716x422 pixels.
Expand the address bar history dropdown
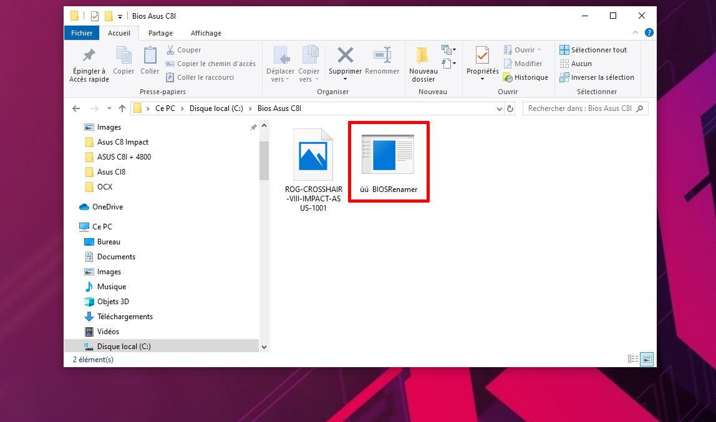pyautogui.click(x=499, y=108)
